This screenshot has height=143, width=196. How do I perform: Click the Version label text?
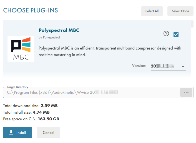tap(139, 66)
